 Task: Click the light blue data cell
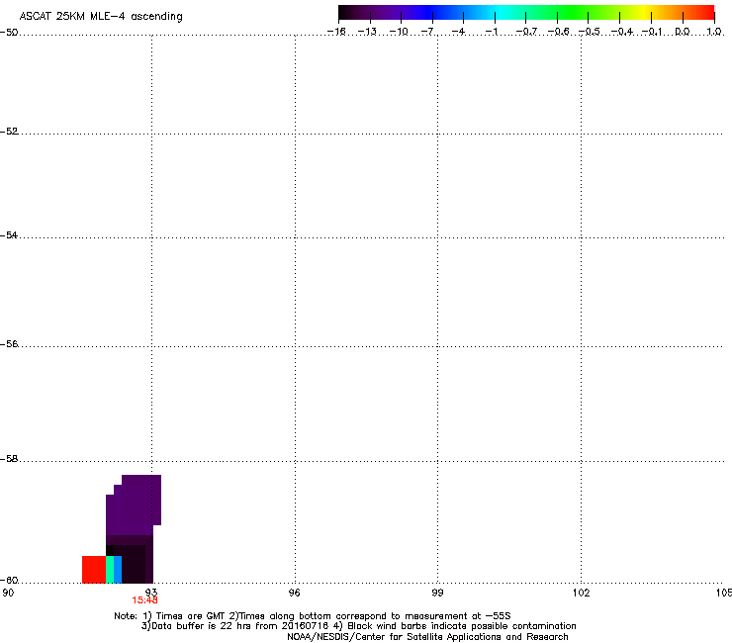(x=118, y=569)
